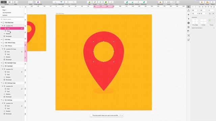
Task: Select the Rotate tool icon
Action: (x=95, y=2)
